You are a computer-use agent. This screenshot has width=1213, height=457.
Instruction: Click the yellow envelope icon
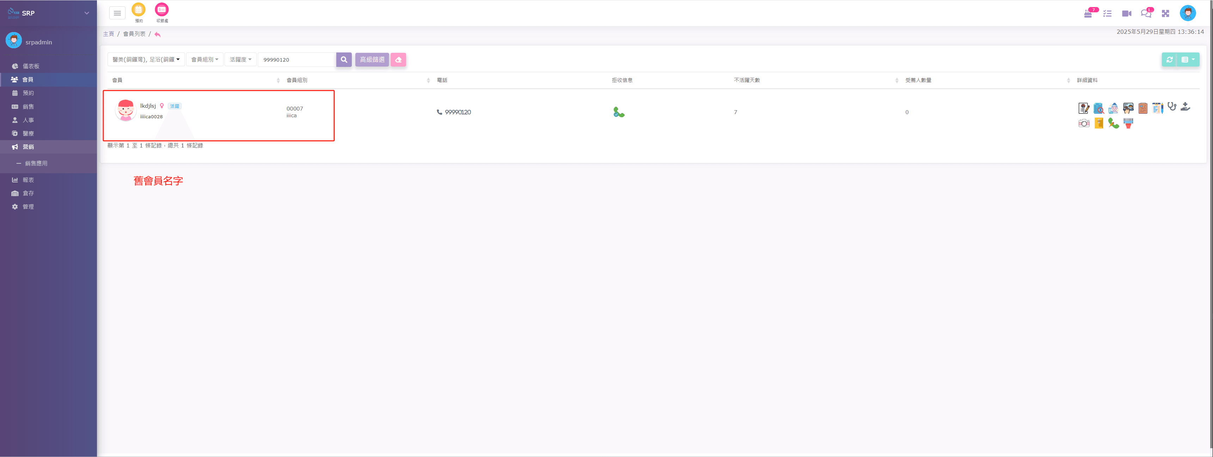[1098, 123]
